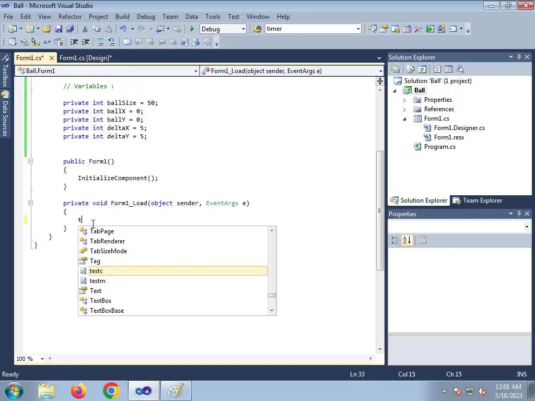Close the Form1.cs* editor tab
The width and height of the screenshot is (535, 401).
(52, 58)
